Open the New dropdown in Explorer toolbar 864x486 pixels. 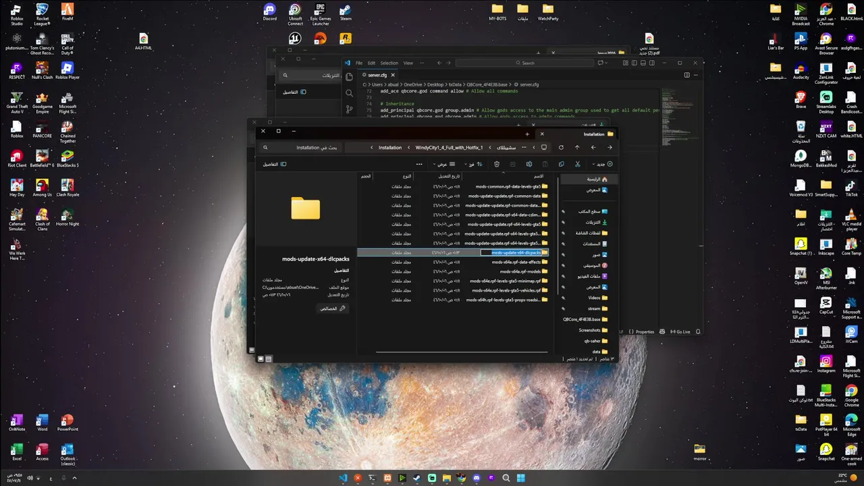point(601,164)
